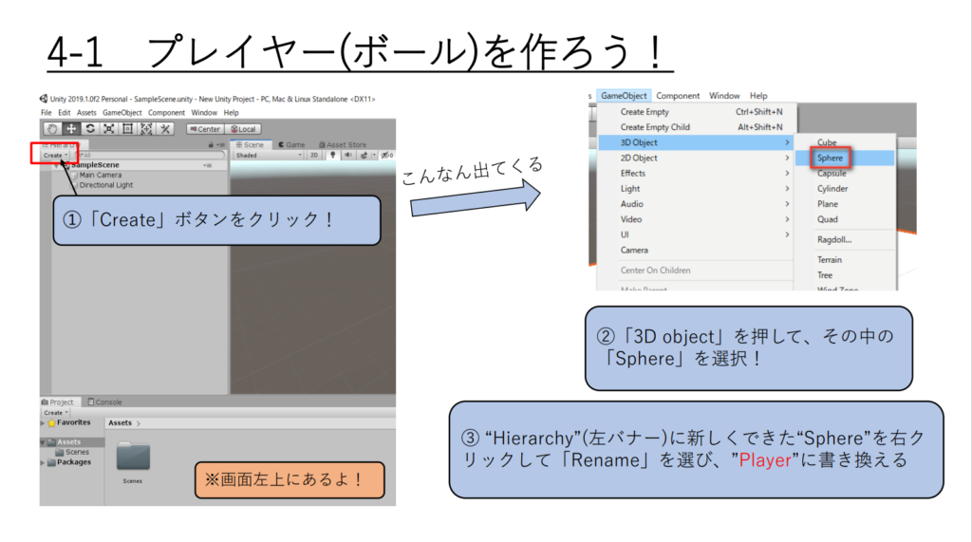
Task: Toggle scene effects button
Action: [364, 155]
